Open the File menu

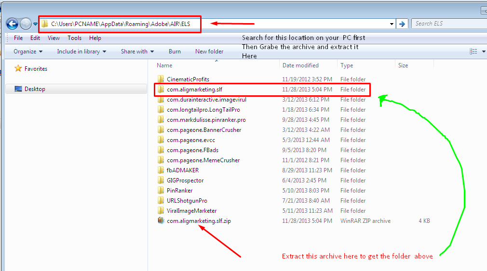18,38
